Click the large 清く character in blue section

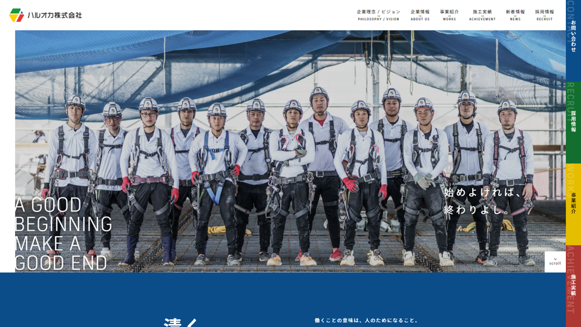(180, 322)
